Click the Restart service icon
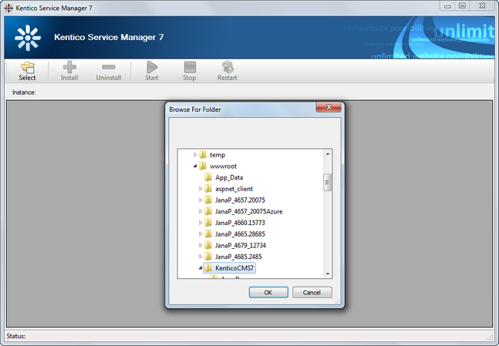This screenshot has width=499, height=346. pos(228,67)
